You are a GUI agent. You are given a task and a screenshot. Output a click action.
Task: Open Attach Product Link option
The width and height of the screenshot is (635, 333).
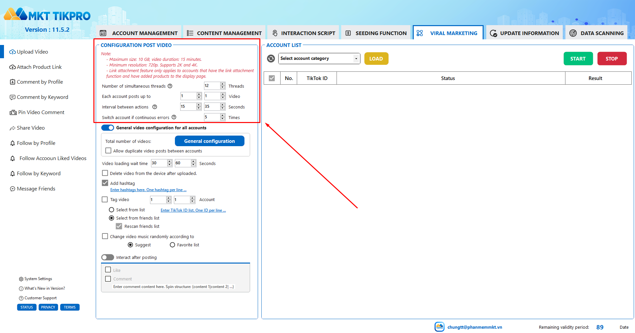point(35,67)
